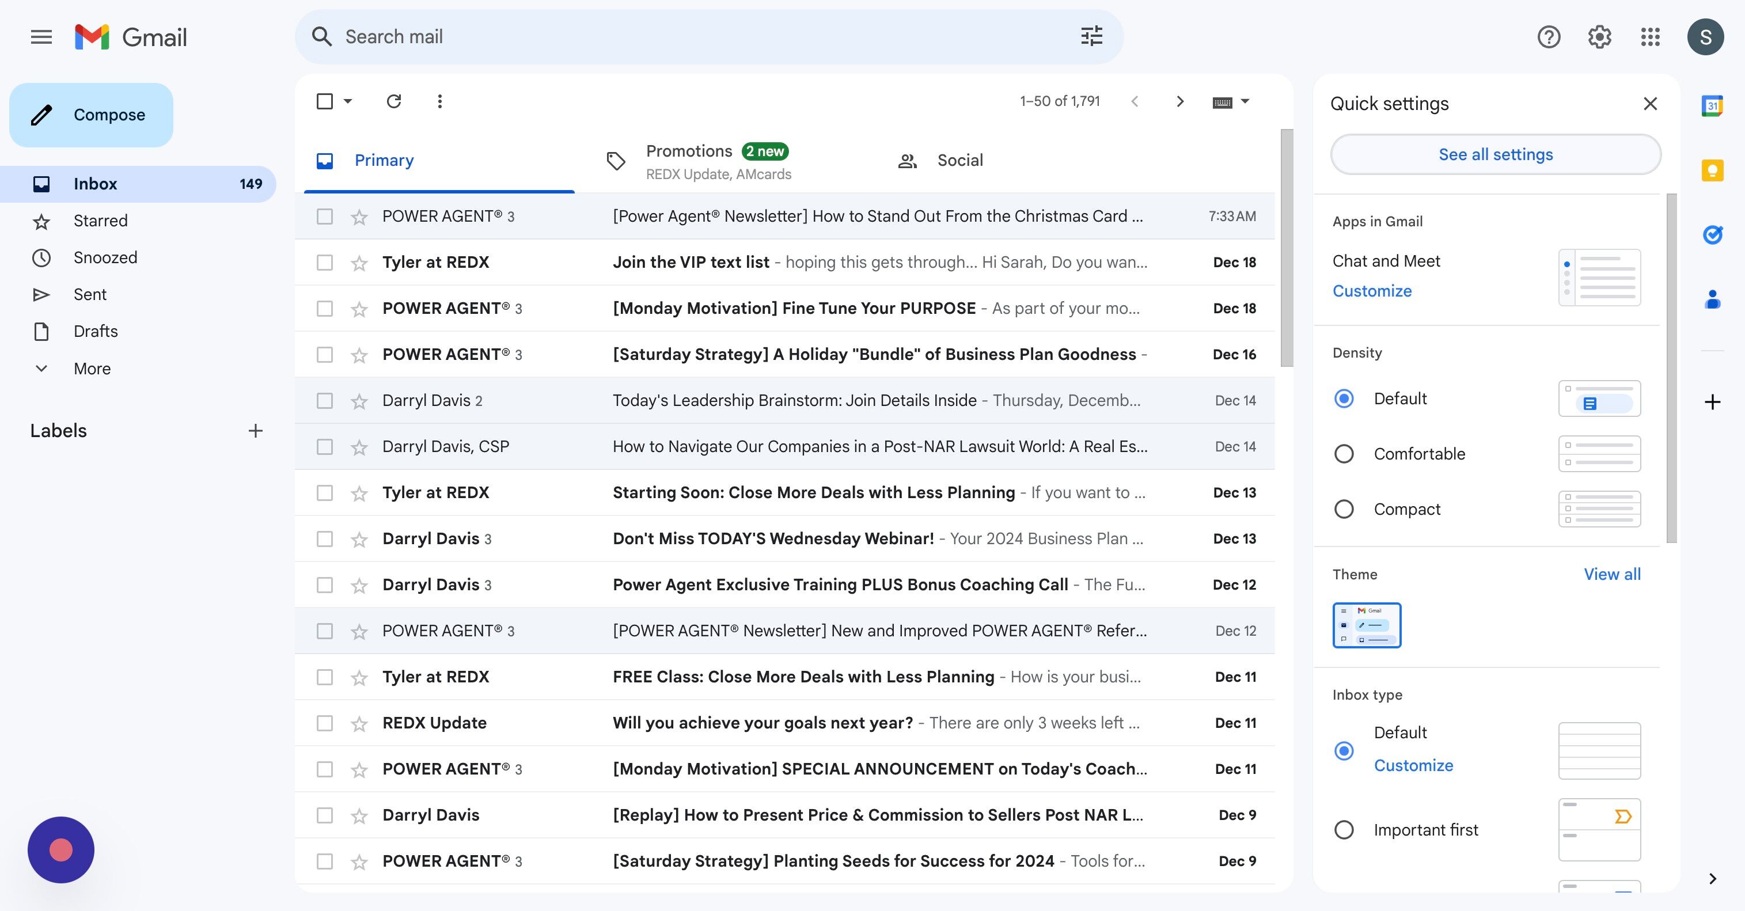This screenshot has width=1745, height=911.
Task: Open the select-all dropdown arrow
Action: coord(348,101)
